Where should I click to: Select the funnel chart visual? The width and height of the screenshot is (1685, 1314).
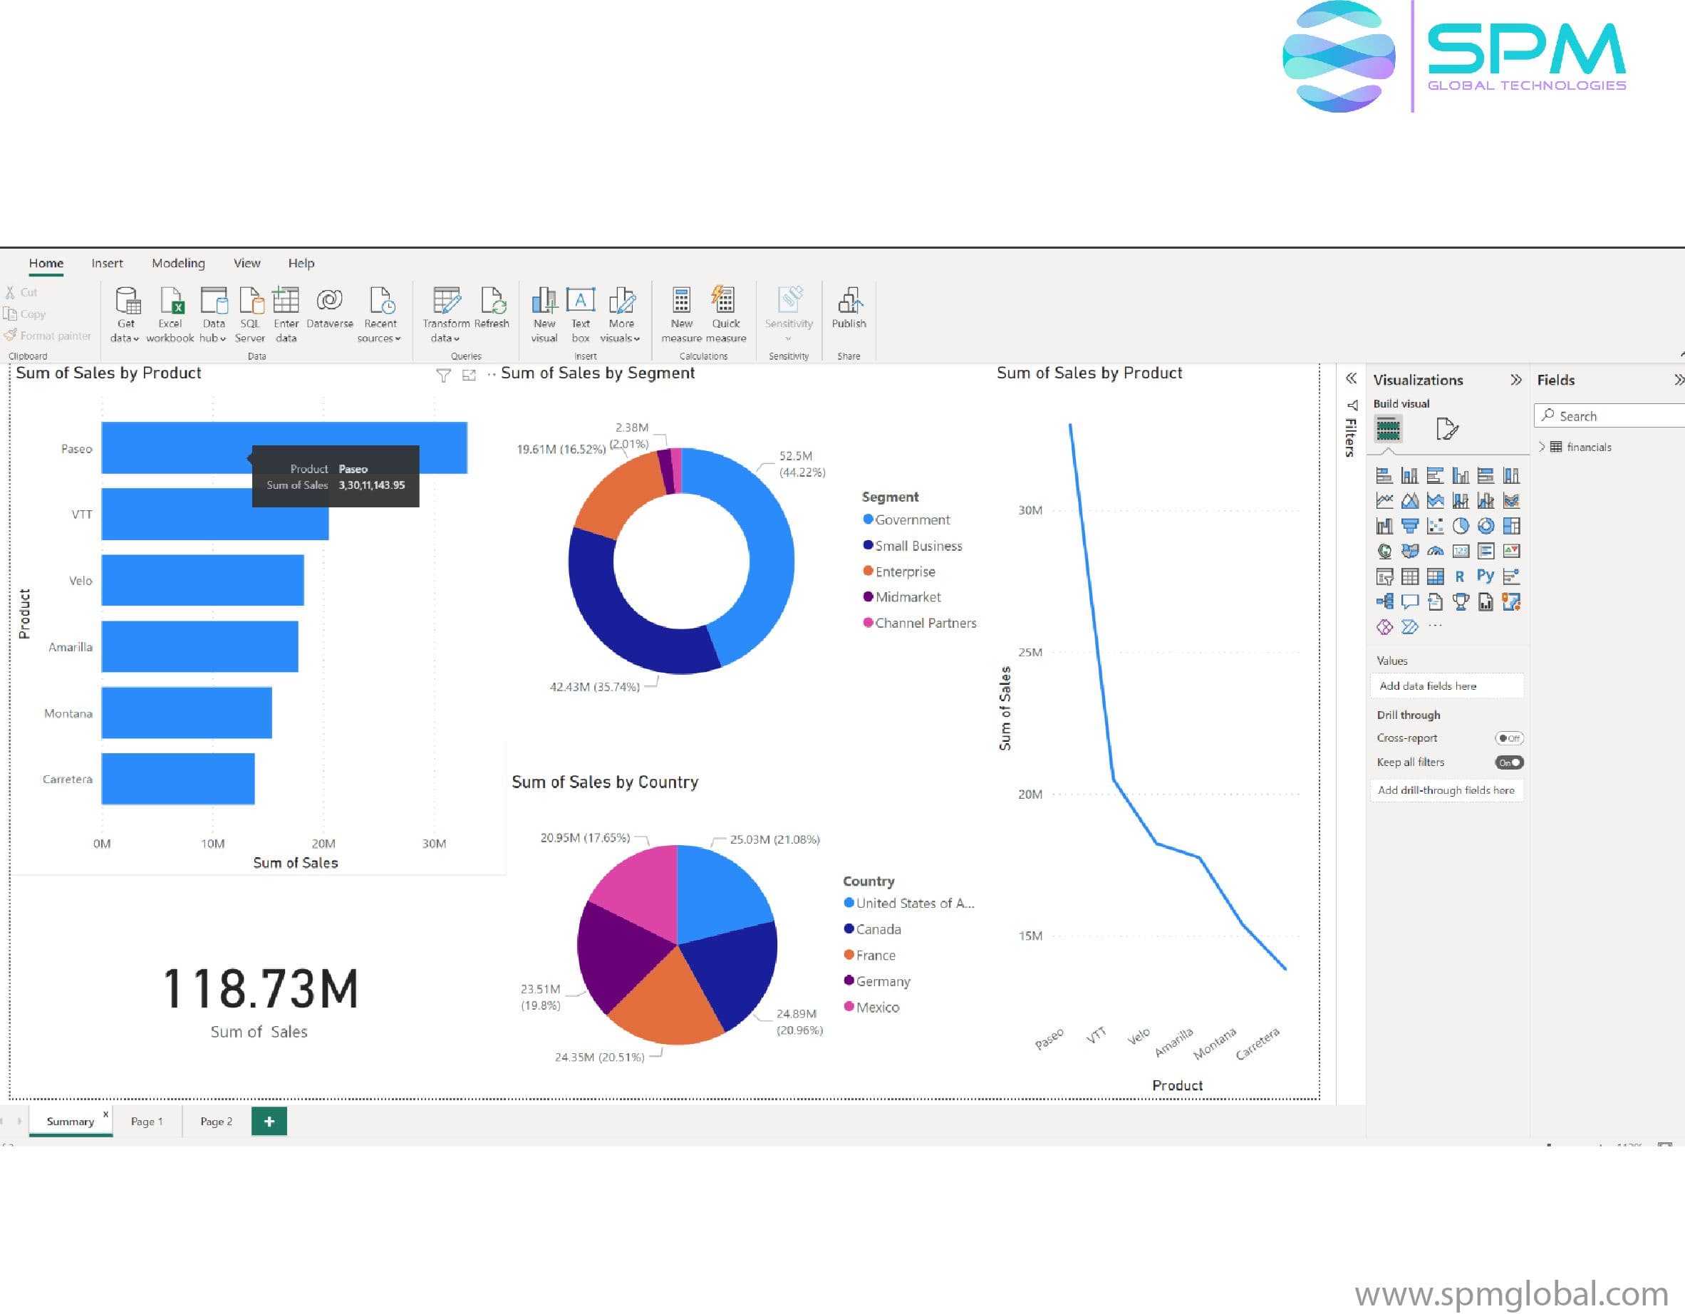[1409, 526]
